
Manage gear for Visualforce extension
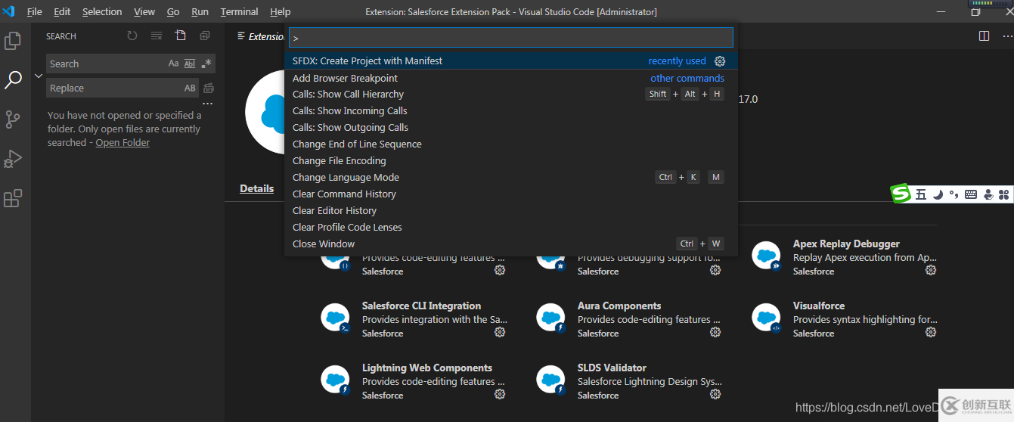coord(931,332)
